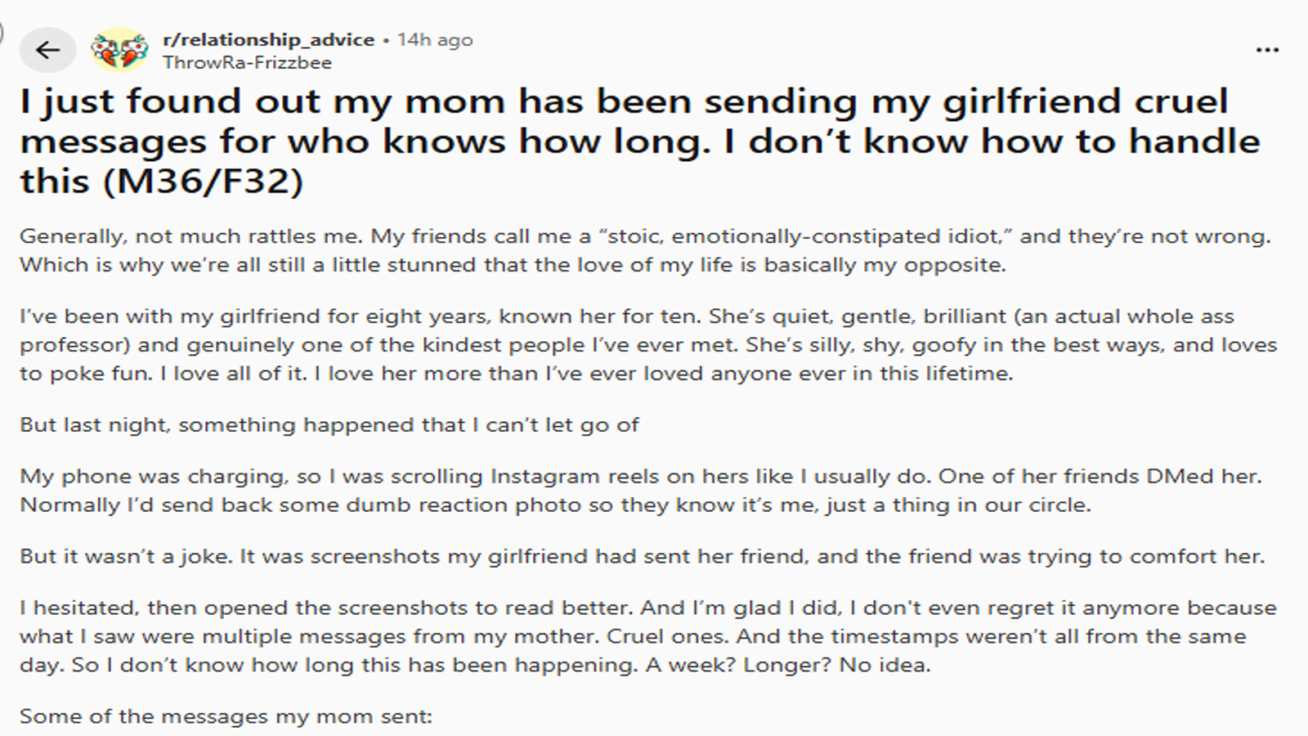The width and height of the screenshot is (1308, 736).
Task: Click the text "A week? Longer? No idea."
Action: [x=787, y=665]
